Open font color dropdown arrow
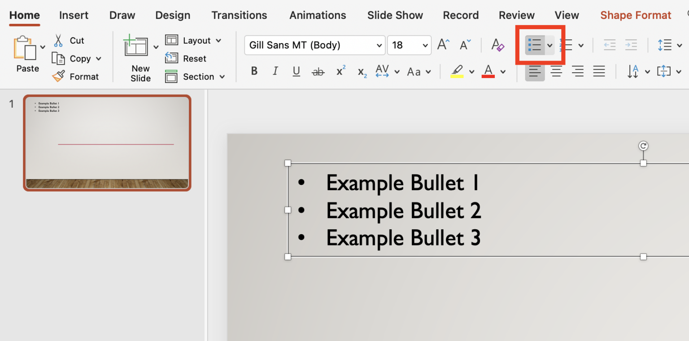Image resolution: width=689 pixels, height=341 pixels. [x=503, y=72]
